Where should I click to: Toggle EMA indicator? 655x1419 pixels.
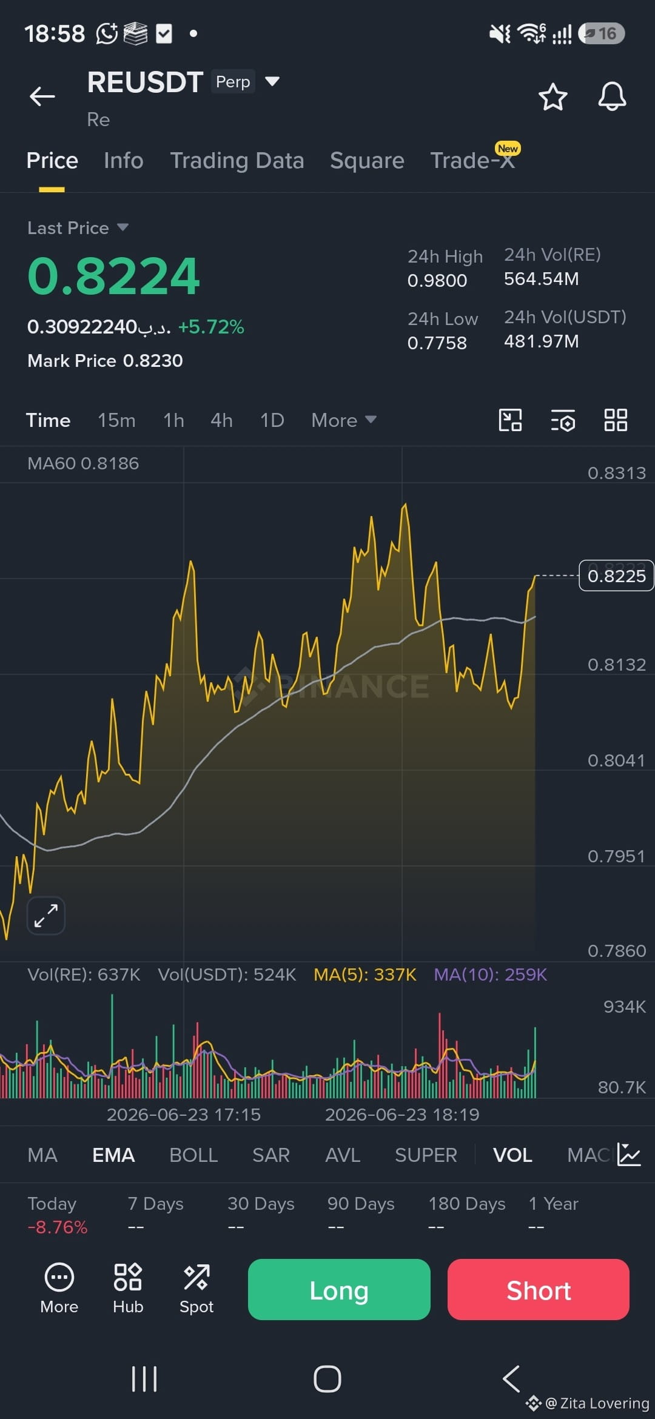tap(113, 1155)
